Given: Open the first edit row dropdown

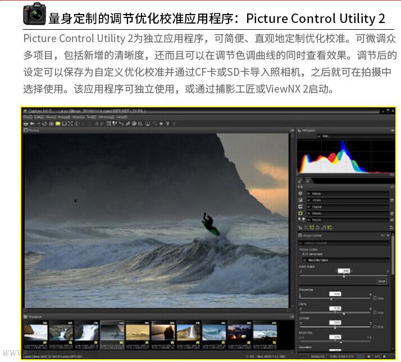Looking at the screenshot, I should [348, 194].
